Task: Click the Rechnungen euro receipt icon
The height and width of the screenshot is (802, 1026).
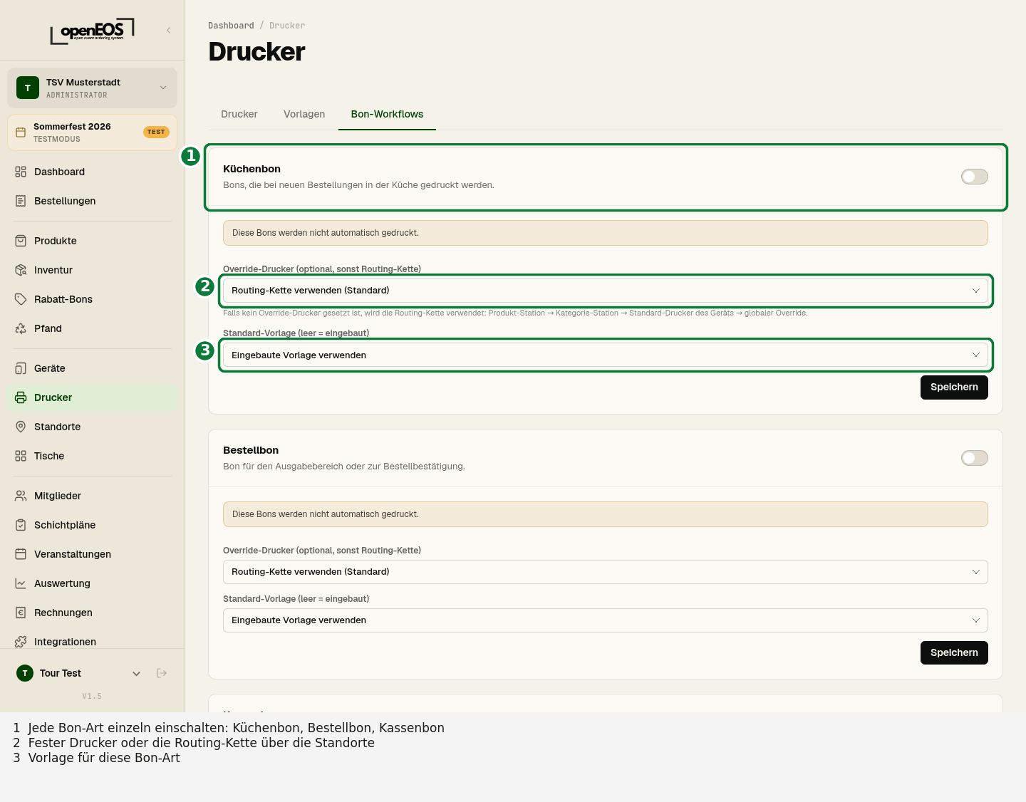Action: point(21,613)
